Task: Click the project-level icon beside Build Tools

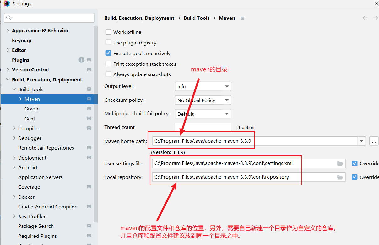Action: click(x=89, y=89)
